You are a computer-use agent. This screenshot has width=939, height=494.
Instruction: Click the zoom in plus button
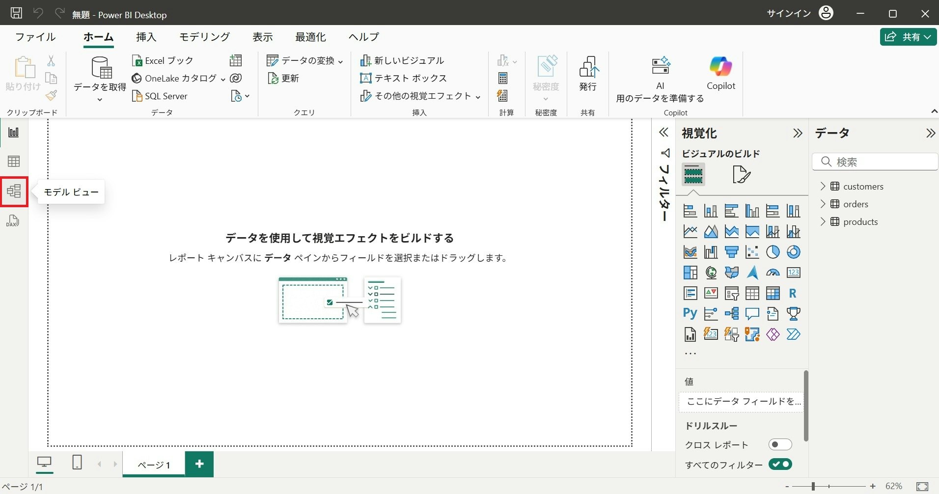point(873,486)
